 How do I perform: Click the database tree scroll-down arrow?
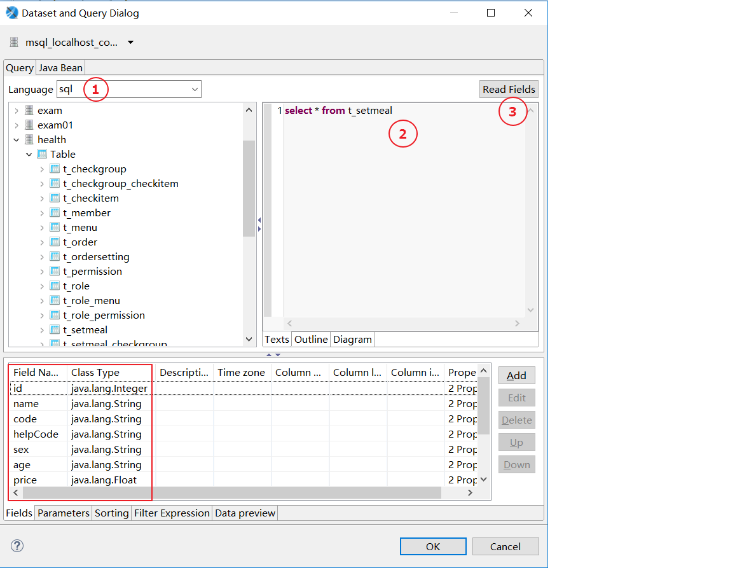tap(249, 339)
